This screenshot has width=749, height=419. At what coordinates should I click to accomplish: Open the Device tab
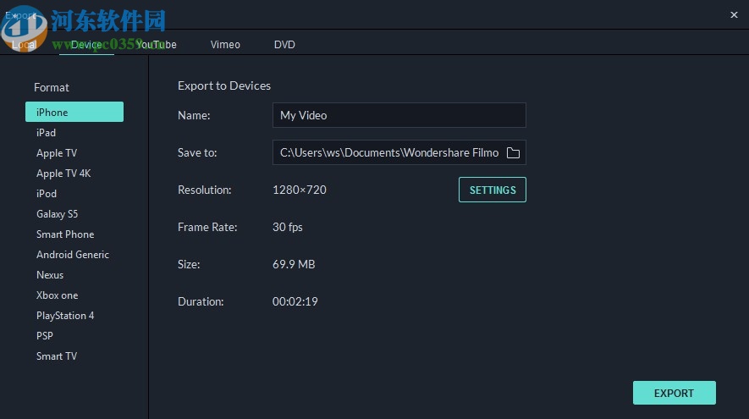click(86, 45)
